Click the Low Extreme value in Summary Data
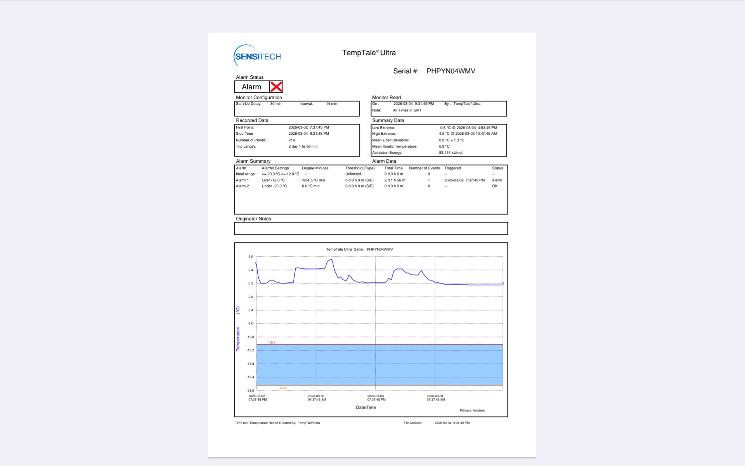 [468, 128]
